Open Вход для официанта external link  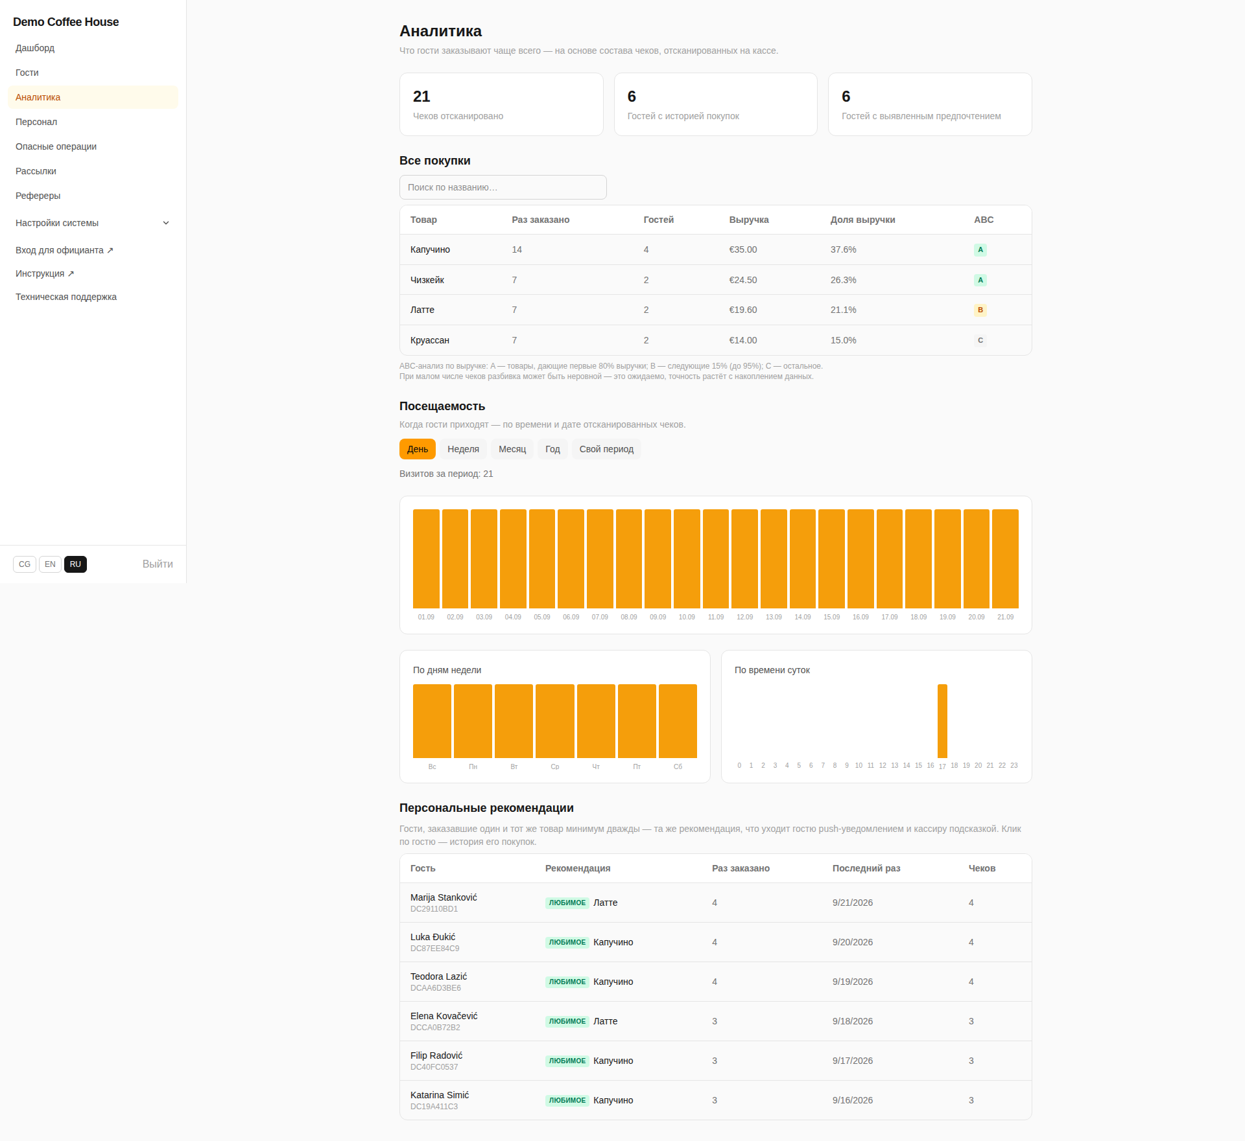(x=64, y=250)
